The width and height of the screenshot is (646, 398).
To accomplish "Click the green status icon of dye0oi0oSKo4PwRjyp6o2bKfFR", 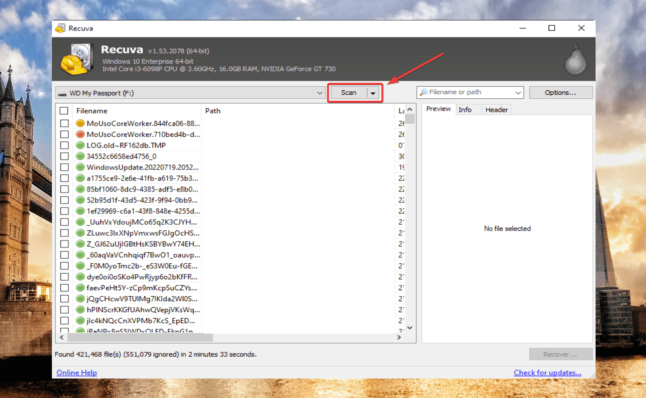I will [x=80, y=277].
